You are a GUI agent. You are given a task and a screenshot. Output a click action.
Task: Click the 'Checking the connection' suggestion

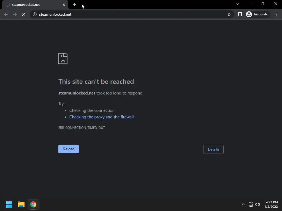(x=92, y=110)
